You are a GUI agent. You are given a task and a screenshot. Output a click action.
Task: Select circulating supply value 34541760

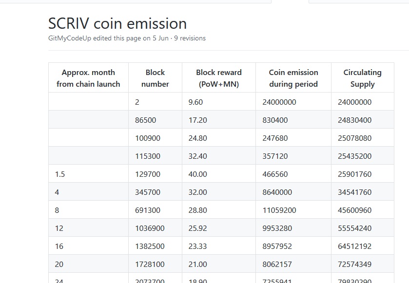click(354, 192)
